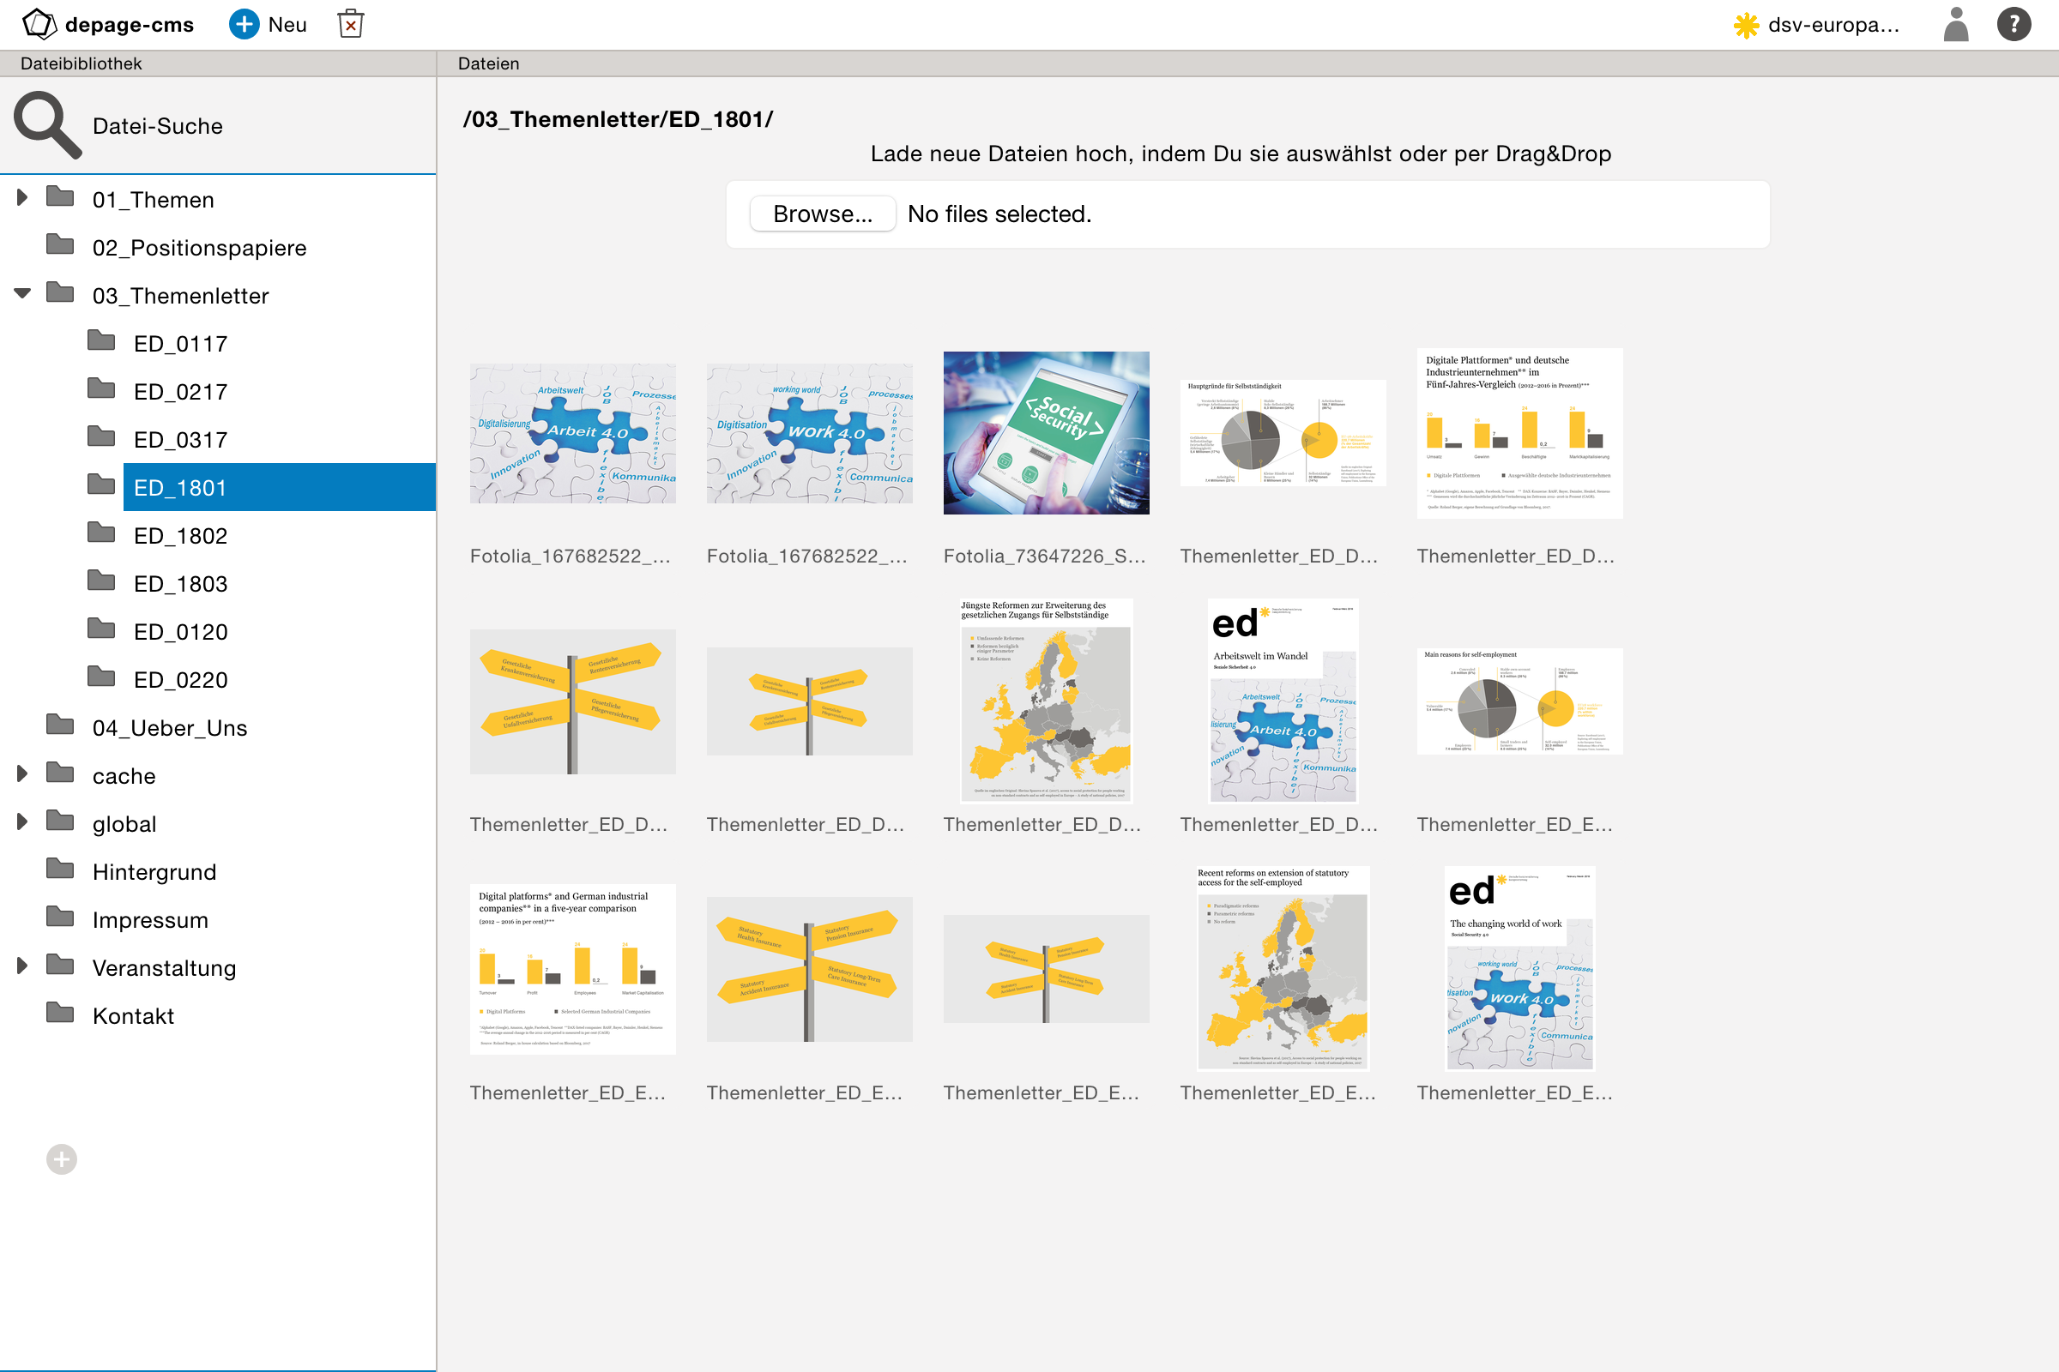This screenshot has width=2059, height=1372.
Task: Expand the Veranstaltung folder
Action: pyautogui.click(x=21, y=968)
